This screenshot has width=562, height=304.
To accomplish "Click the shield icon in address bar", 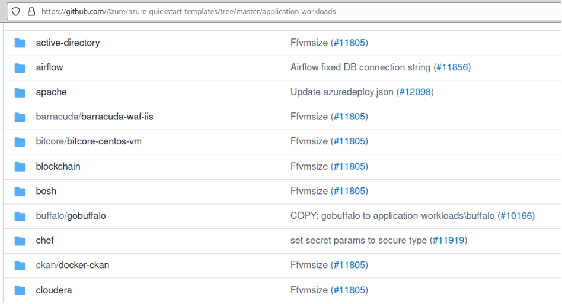I will coord(16,11).
